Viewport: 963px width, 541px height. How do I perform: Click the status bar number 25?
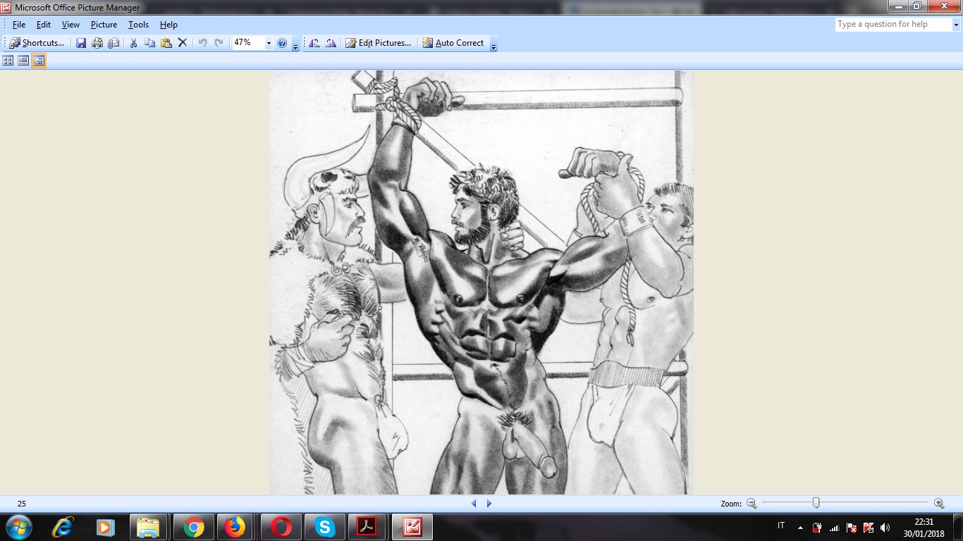tap(22, 504)
